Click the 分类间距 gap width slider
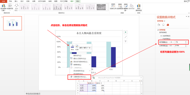The height and width of the screenshot is (95, 190). [x=171, y=46]
